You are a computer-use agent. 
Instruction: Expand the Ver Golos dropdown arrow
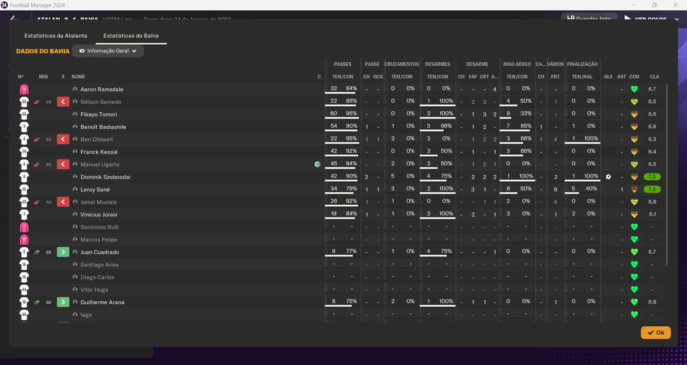click(676, 19)
